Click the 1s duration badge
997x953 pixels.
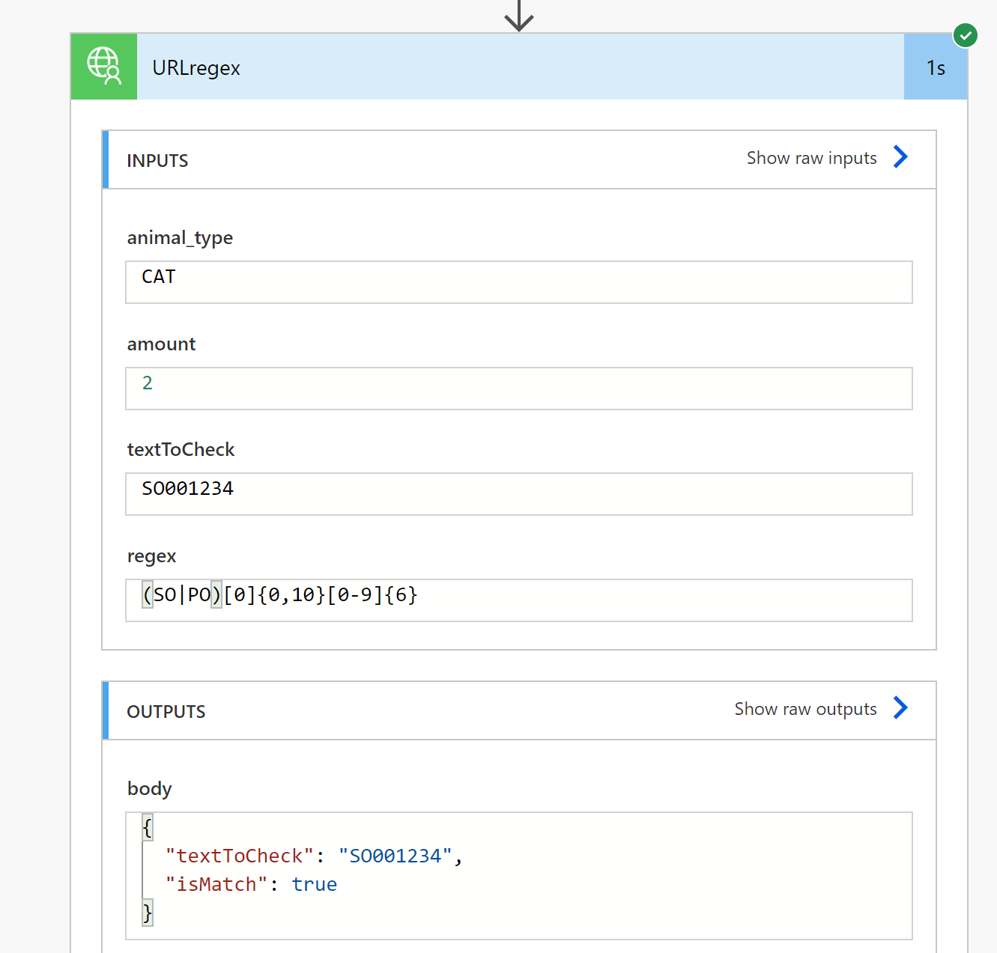(936, 67)
